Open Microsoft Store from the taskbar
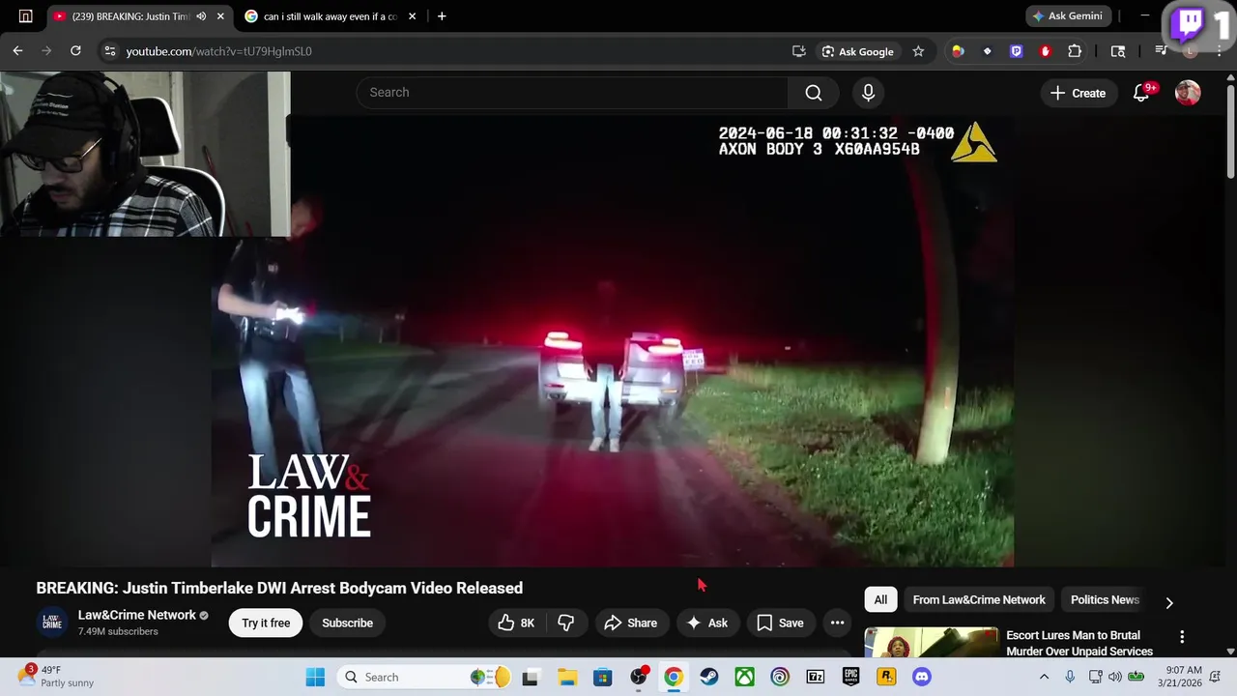 [x=603, y=678]
